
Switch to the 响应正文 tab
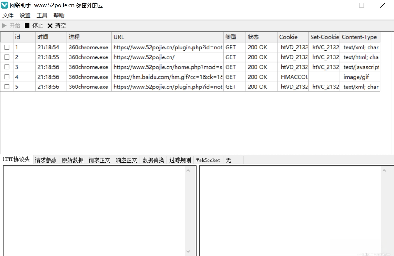126,160
